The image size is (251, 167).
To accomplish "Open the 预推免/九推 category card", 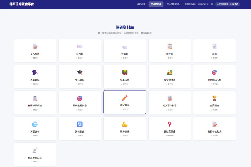I will pos(214,76).
